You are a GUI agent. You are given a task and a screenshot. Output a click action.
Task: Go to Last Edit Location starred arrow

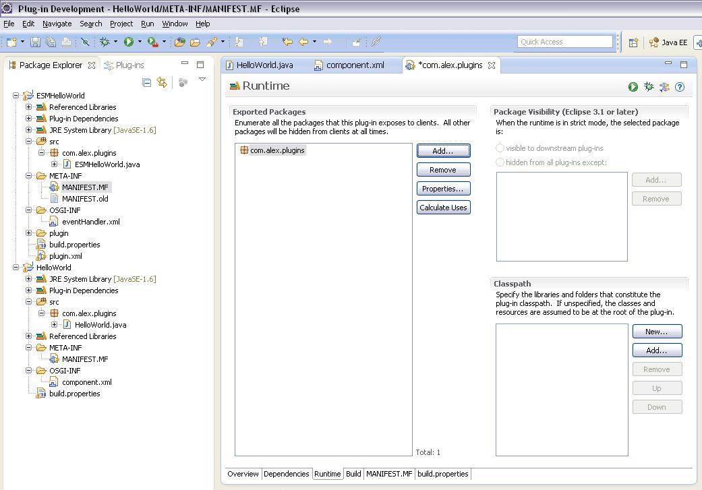287,42
